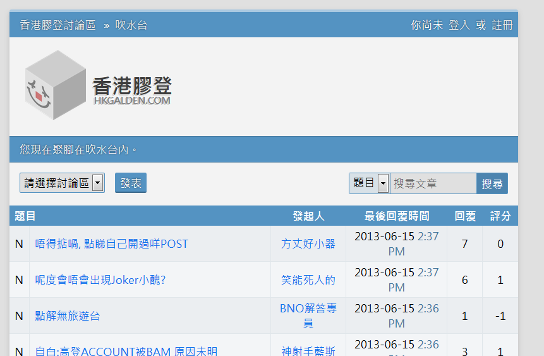Click the 註冊 register link
Image resolution: width=544 pixels, height=356 pixels.
pos(502,25)
